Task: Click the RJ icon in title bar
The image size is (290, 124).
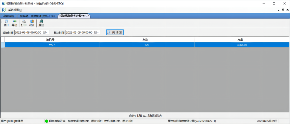Action: coord(3,3)
